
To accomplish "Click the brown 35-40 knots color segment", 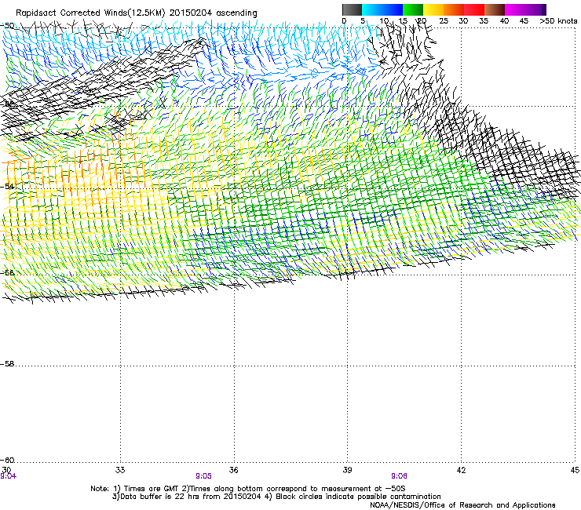I will (495, 9).
